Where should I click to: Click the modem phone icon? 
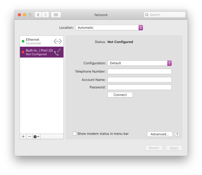point(57,52)
